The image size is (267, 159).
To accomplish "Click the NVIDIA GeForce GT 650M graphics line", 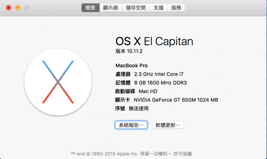I will [167, 100].
